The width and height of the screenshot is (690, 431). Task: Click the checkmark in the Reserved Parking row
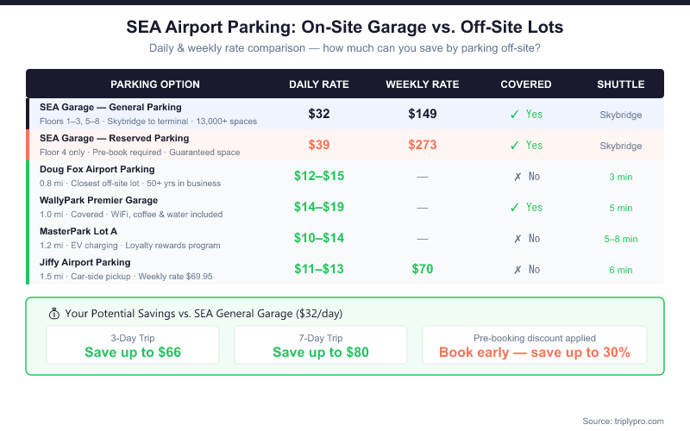pos(514,146)
